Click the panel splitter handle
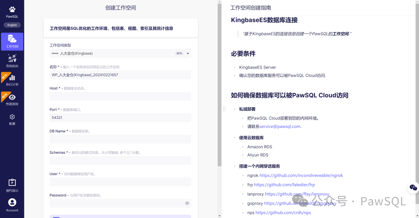The width and height of the screenshot is (419, 218). [x=224, y=109]
